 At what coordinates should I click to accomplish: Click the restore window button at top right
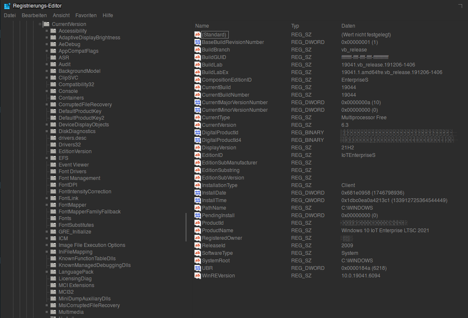[460, 6]
